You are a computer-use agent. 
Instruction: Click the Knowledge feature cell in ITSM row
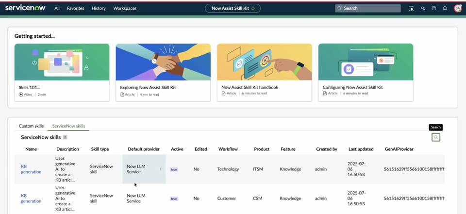pyautogui.click(x=290, y=169)
